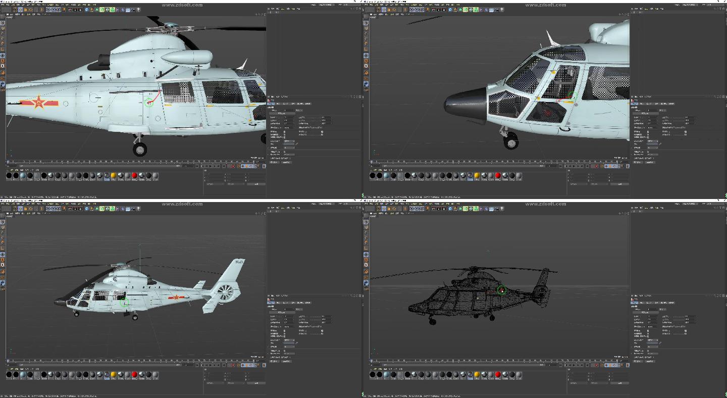Screen dimensions: 727x398
Task: Open the attributes dropdown above pencil in full helicopter window
Action: pos(289,340)
